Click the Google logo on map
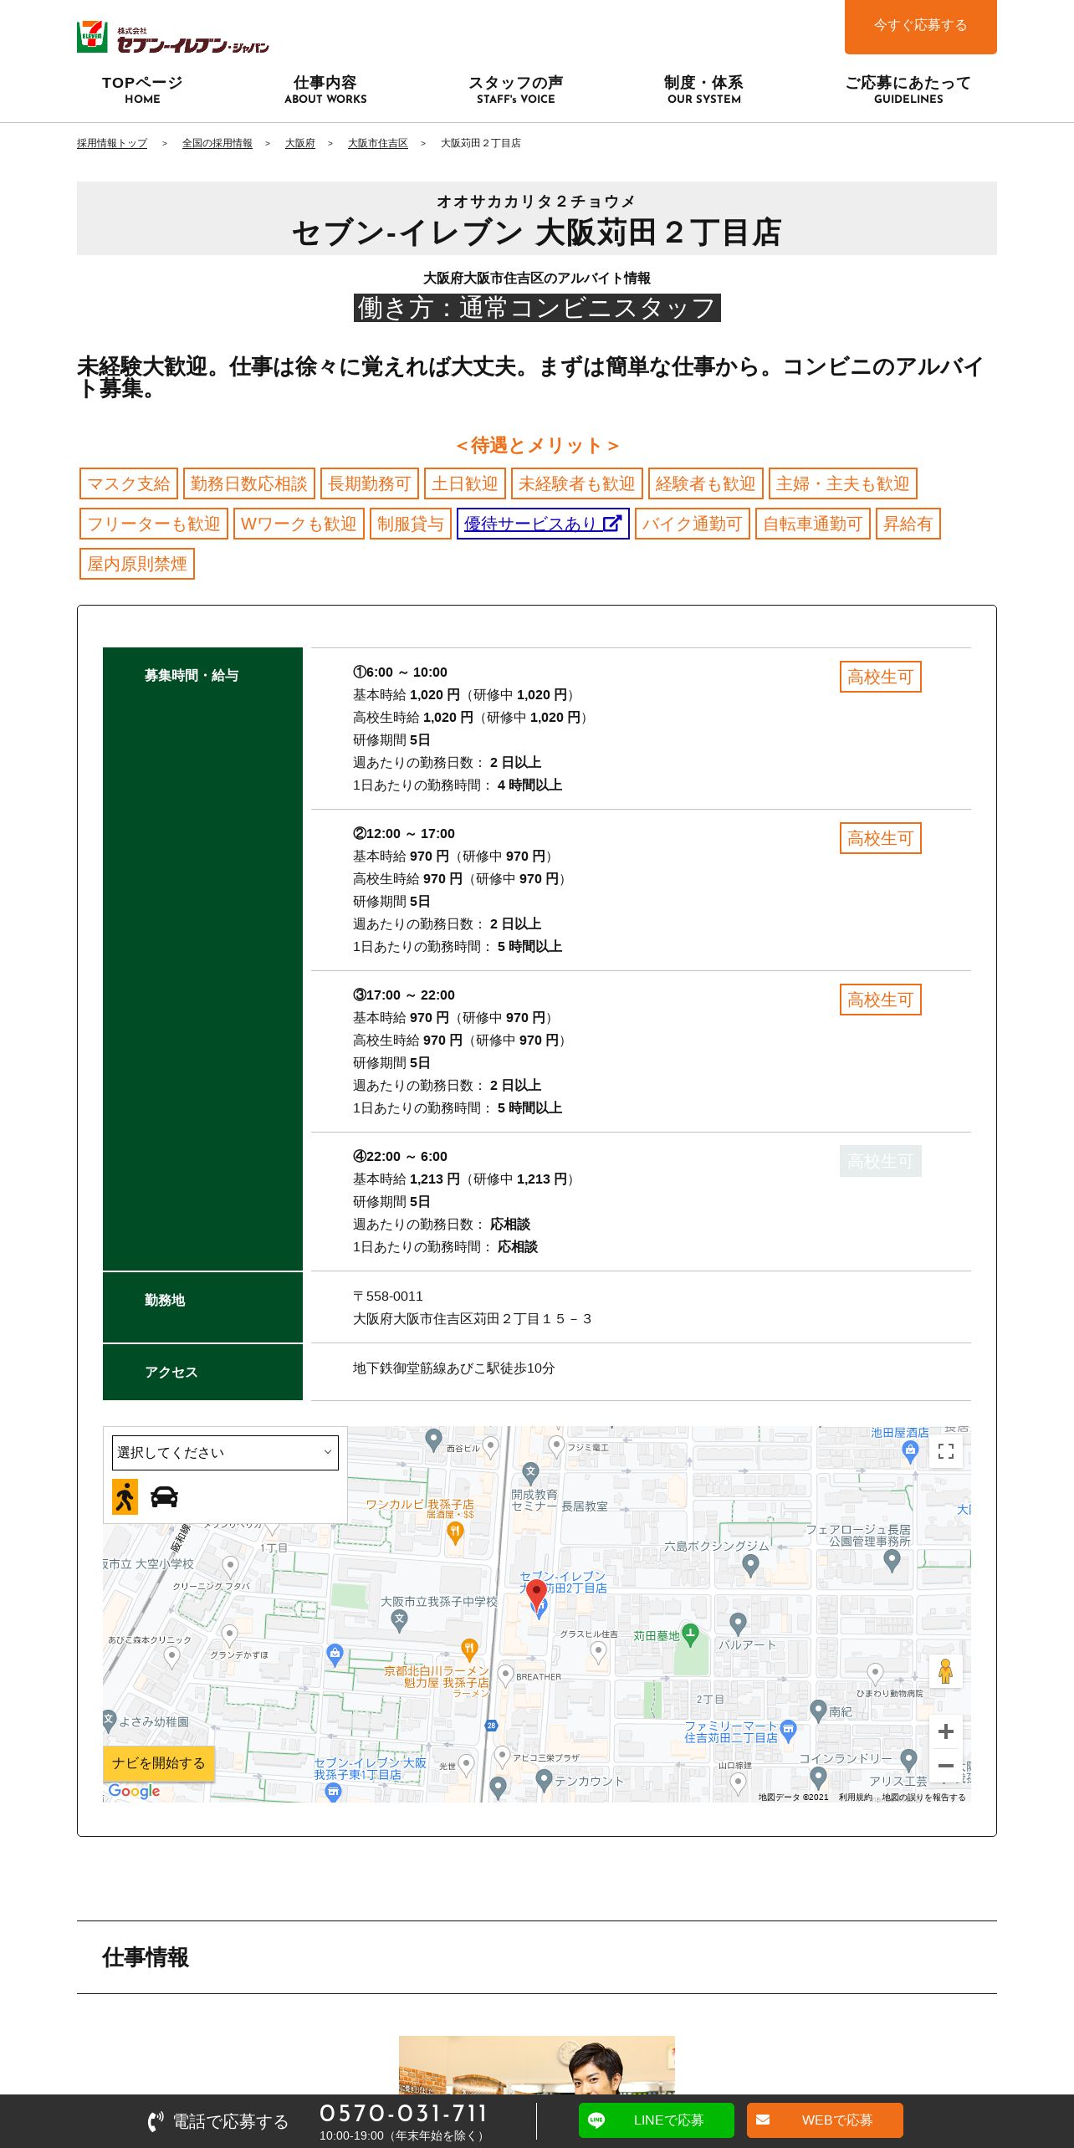1074x2148 pixels. 134,1791
